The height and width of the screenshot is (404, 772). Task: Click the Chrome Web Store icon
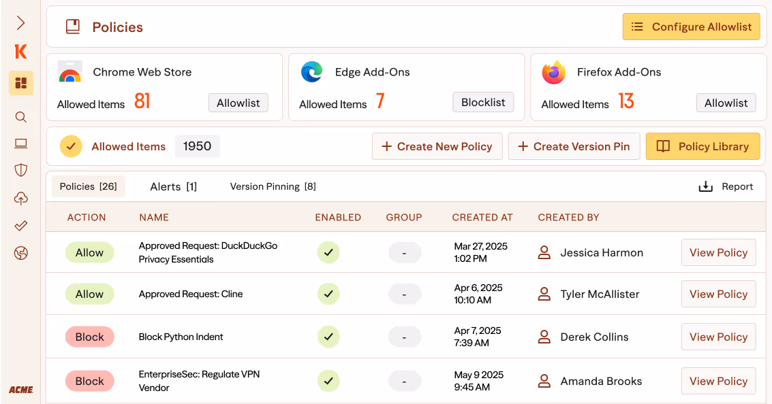[70, 72]
